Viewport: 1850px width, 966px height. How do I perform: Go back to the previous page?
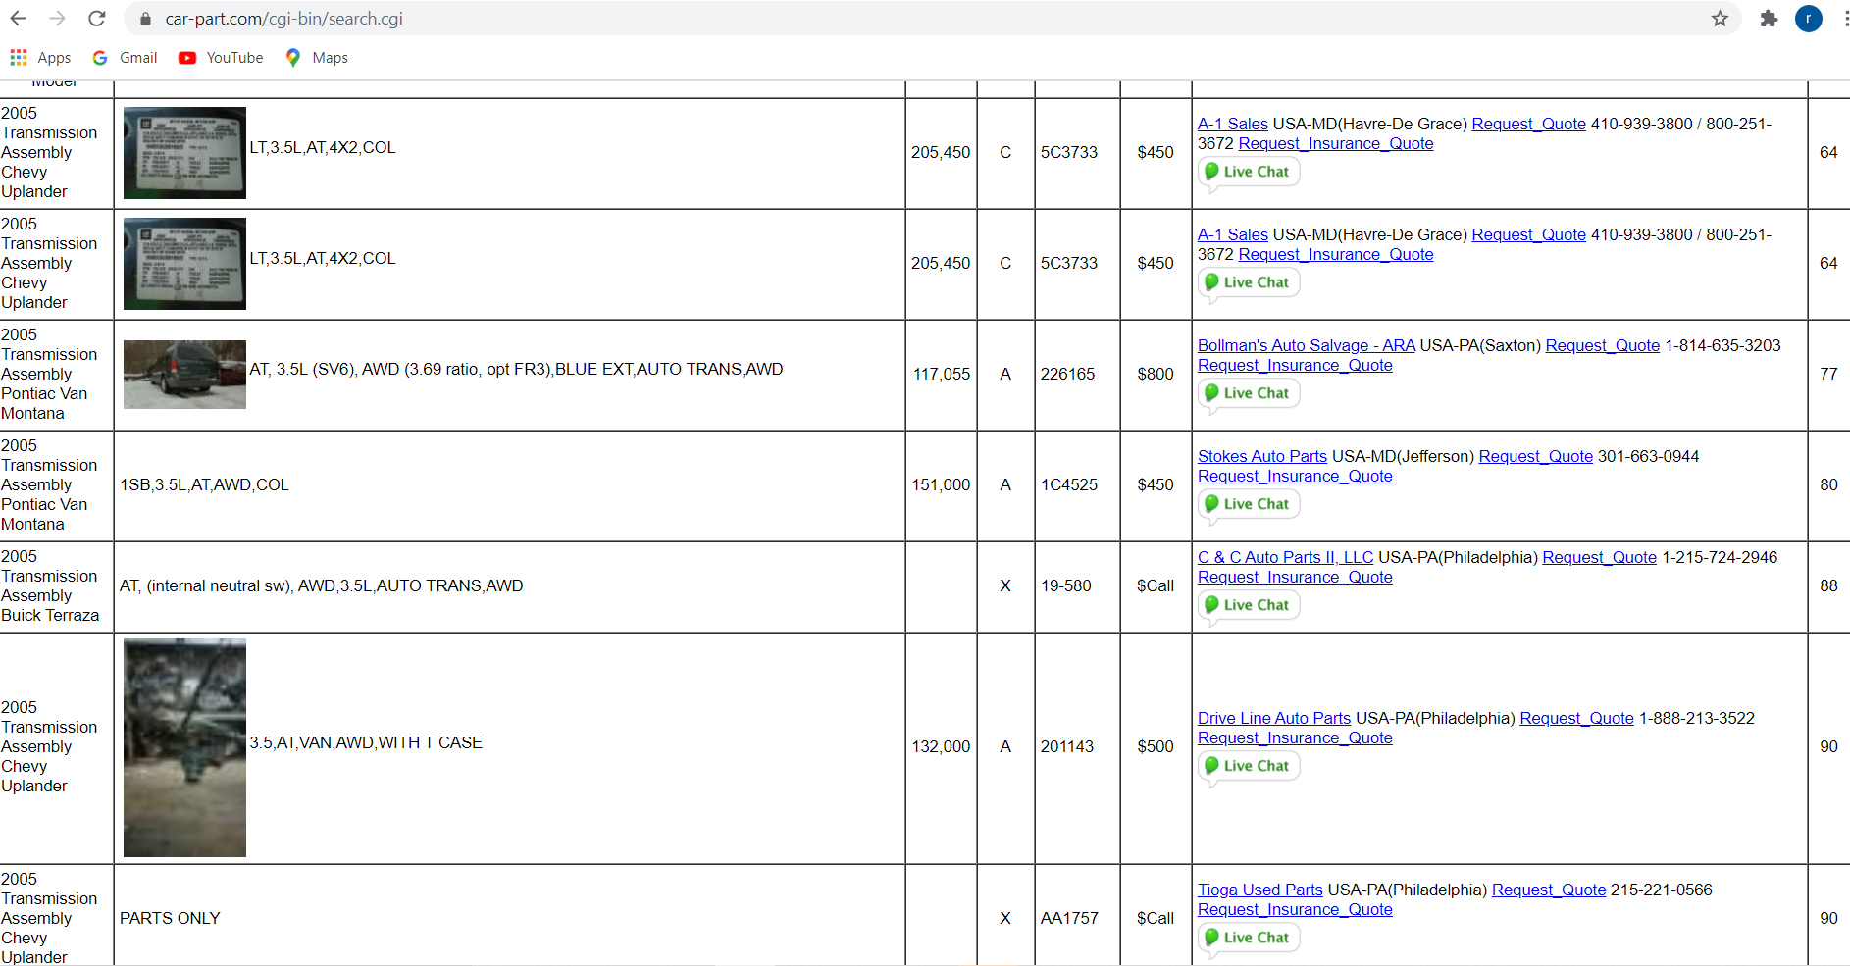coord(19,19)
